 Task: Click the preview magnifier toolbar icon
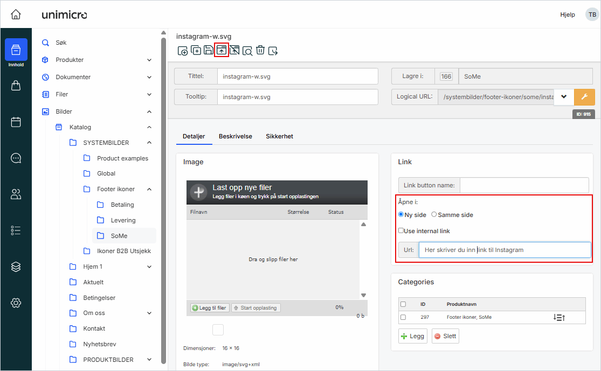tap(247, 51)
